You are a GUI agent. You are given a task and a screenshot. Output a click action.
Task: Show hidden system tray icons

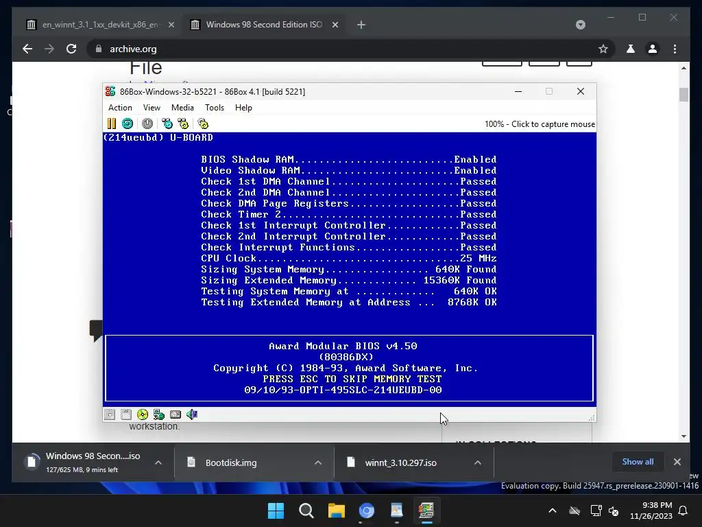click(553, 511)
